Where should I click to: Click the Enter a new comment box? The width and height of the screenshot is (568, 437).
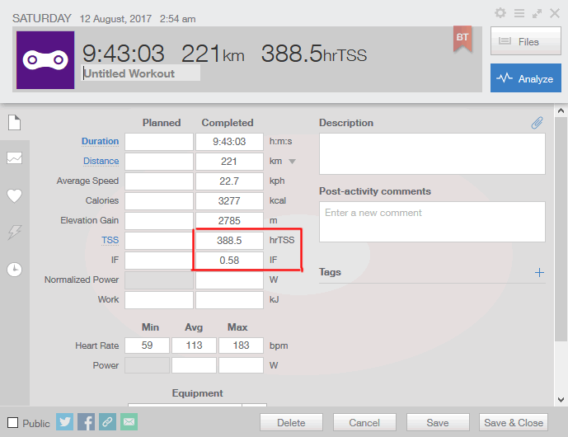(x=432, y=222)
